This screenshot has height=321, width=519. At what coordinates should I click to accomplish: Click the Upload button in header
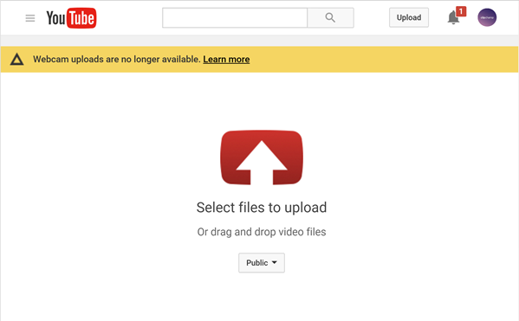click(x=409, y=17)
